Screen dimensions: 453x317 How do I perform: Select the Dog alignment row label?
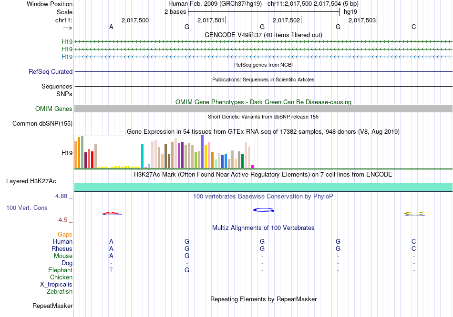pos(67,263)
